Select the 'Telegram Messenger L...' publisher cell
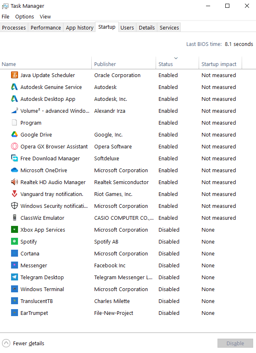This screenshot has height=353, width=256. [123, 277]
